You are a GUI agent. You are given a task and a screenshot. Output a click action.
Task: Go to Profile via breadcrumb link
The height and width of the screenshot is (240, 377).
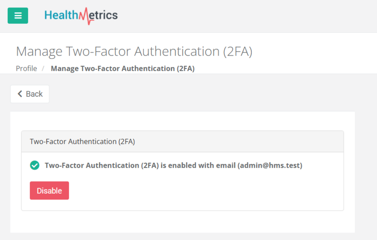point(26,68)
